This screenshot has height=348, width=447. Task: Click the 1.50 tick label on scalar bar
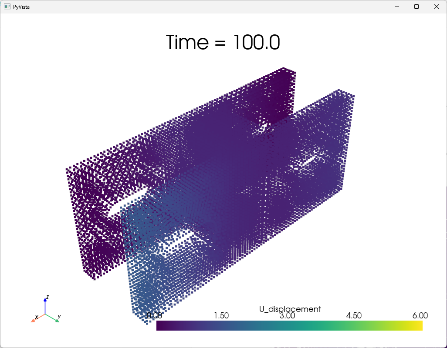coord(221,316)
